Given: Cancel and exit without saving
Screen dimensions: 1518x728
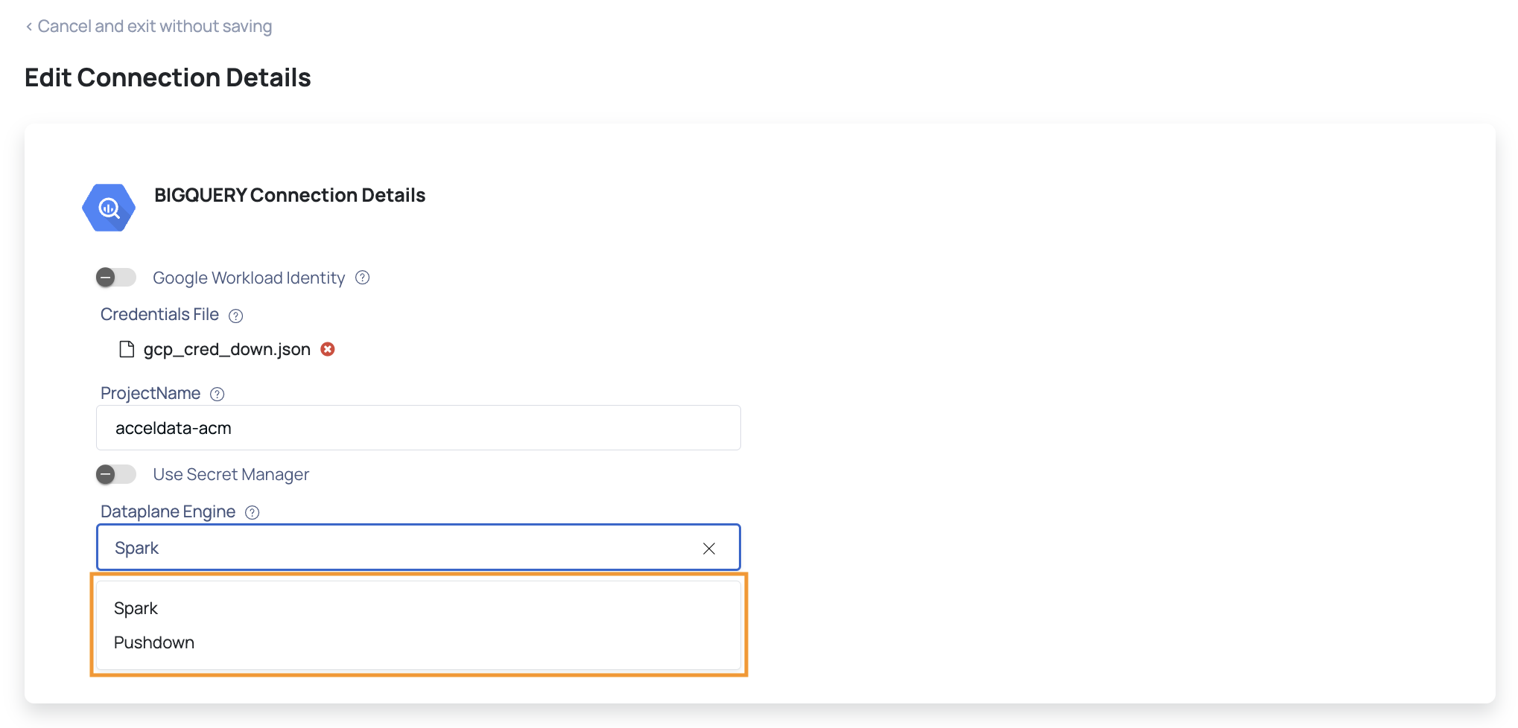Looking at the screenshot, I should pos(155,26).
